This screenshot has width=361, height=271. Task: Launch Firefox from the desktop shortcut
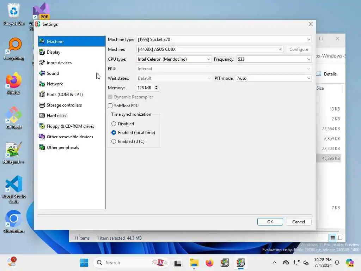14,83
